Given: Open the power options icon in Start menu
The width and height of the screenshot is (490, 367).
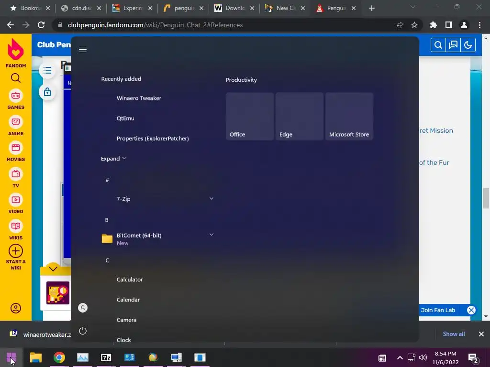Looking at the screenshot, I should (83, 331).
